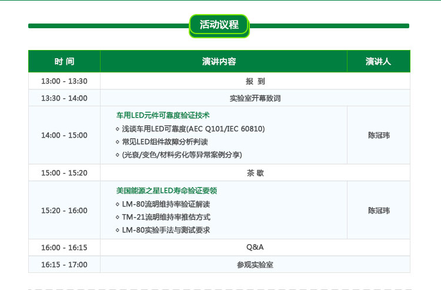This screenshot has width=441, height=290.
Task: Click the bullet before TM-21流明维持率推估方式
Action: 118,217
